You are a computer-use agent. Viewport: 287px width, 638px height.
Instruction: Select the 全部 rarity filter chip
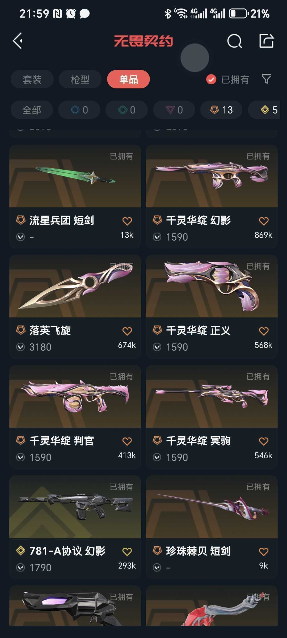pyautogui.click(x=32, y=110)
